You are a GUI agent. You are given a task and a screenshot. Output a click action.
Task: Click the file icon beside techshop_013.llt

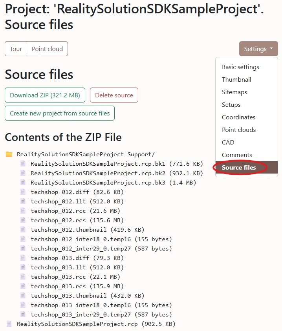pos(23,267)
